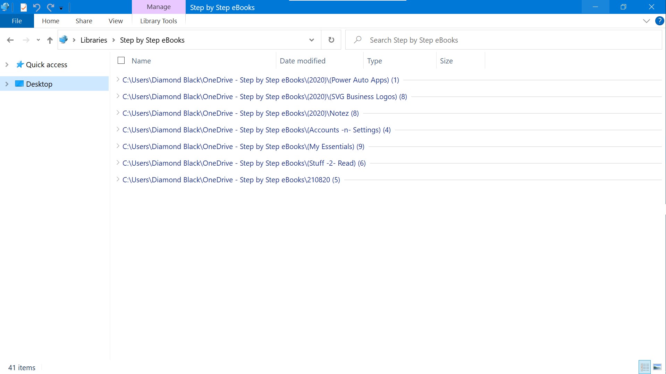
Task: Refresh the current folder view
Action: pos(331,40)
